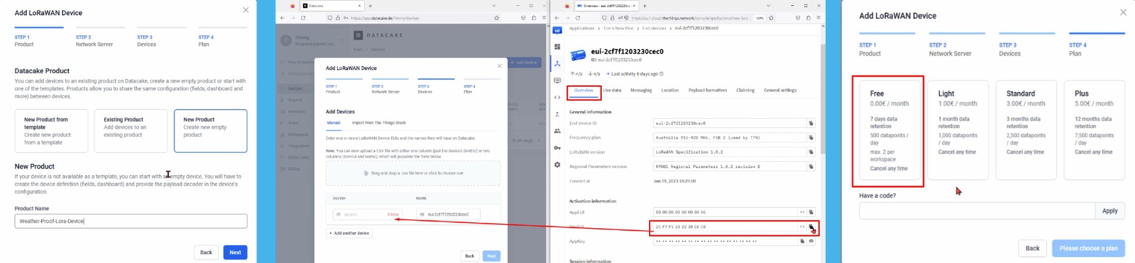Open the Messaging tab

pyautogui.click(x=641, y=90)
